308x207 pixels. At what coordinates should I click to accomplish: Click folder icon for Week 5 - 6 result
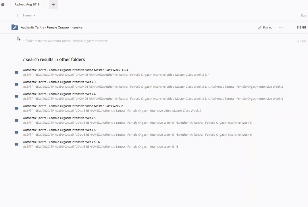[17, 144]
